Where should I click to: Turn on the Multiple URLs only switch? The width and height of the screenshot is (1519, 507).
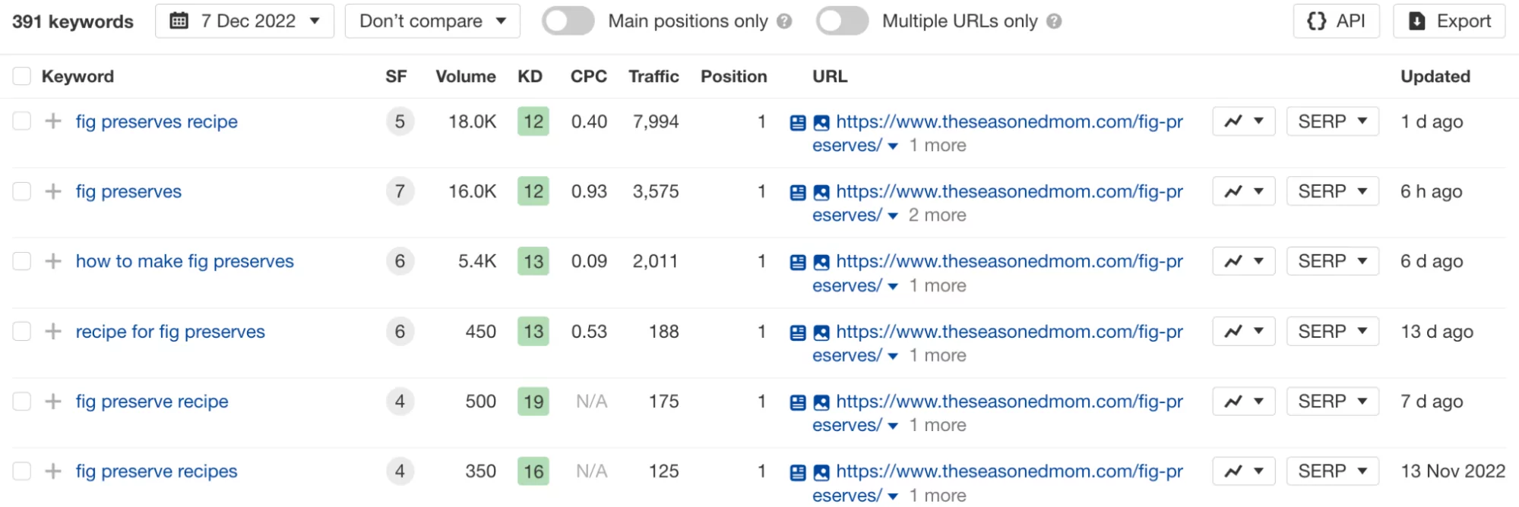[x=842, y=21]
